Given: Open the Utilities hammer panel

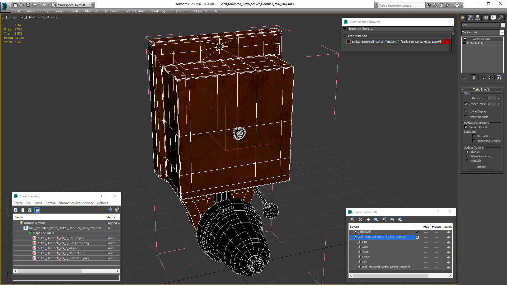Looking at the screenshot, I should (501, 18).
